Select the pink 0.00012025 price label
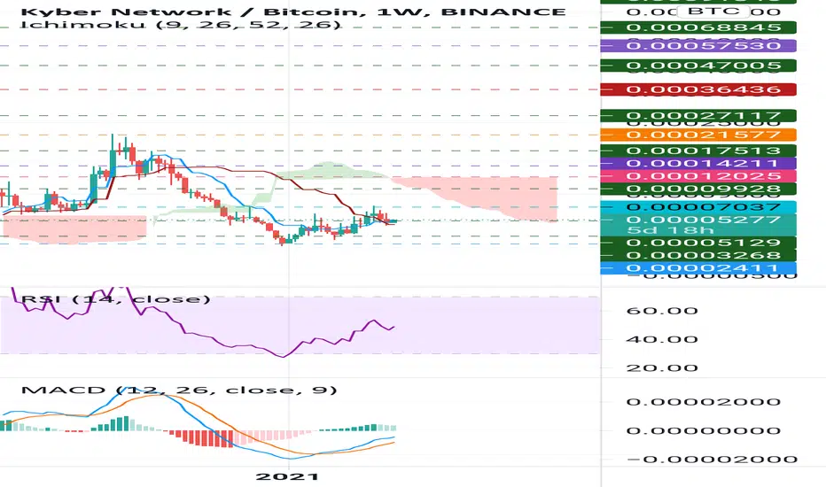The height and width of the screenshot is (487, 826). pyautogui.click(x=698, y=176)
